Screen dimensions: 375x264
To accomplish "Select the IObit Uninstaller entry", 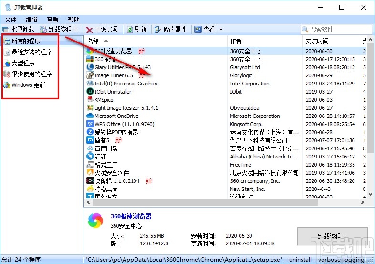I will (x=113, y=92).
